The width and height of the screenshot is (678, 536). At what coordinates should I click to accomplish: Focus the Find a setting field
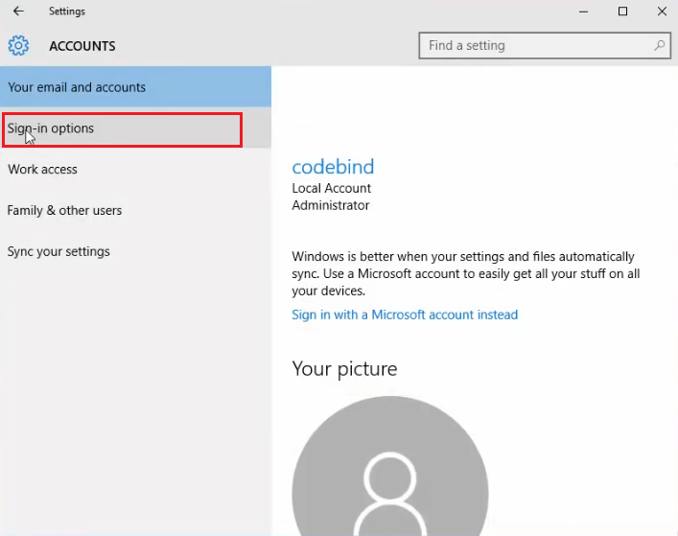tap(545, 45)
